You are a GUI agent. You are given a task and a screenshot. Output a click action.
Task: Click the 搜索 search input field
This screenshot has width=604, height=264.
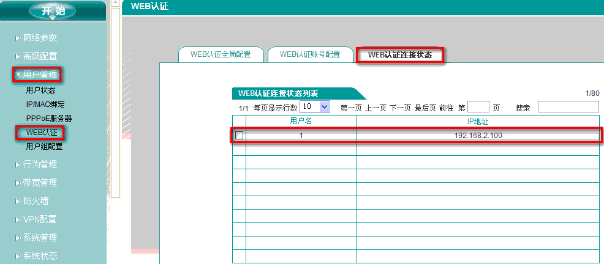[568, 108]
